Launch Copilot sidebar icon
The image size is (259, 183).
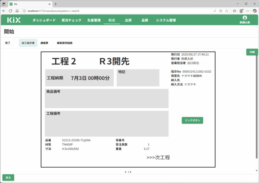(x=255, y=11)
